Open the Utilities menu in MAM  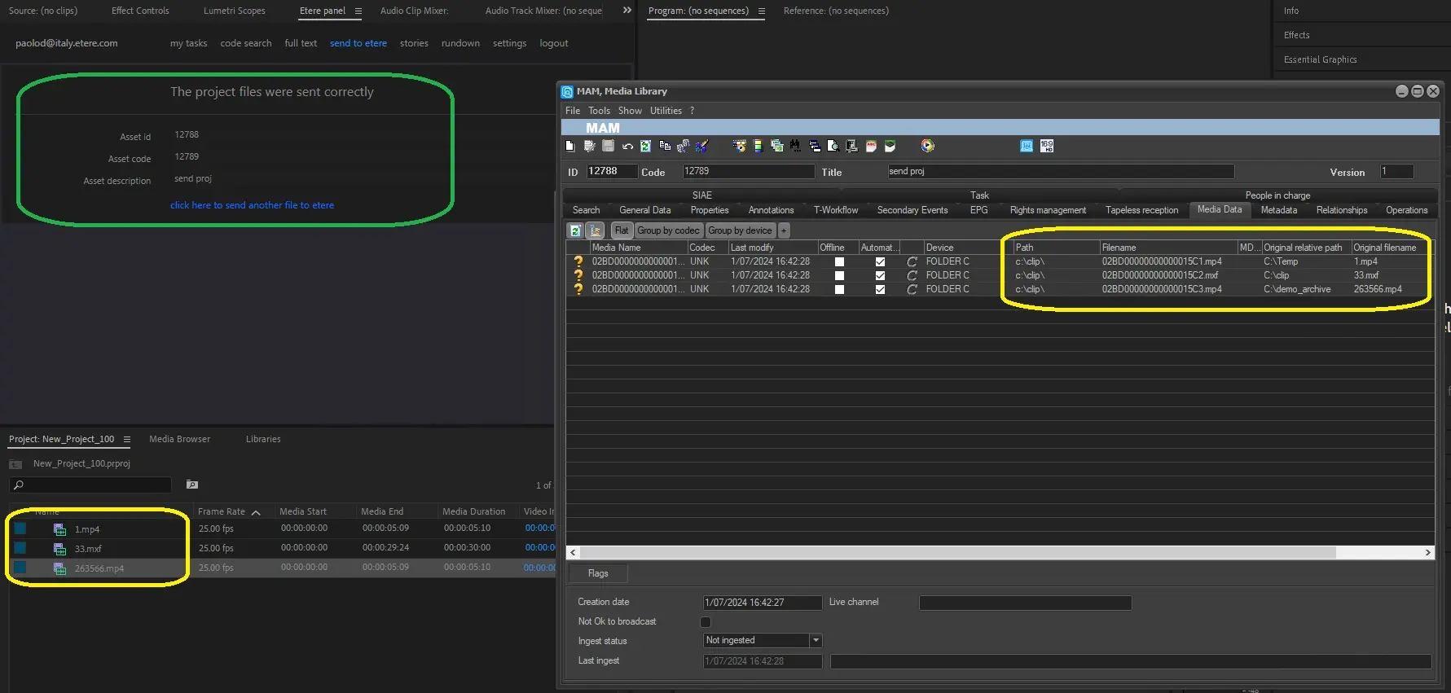(666, 111)
